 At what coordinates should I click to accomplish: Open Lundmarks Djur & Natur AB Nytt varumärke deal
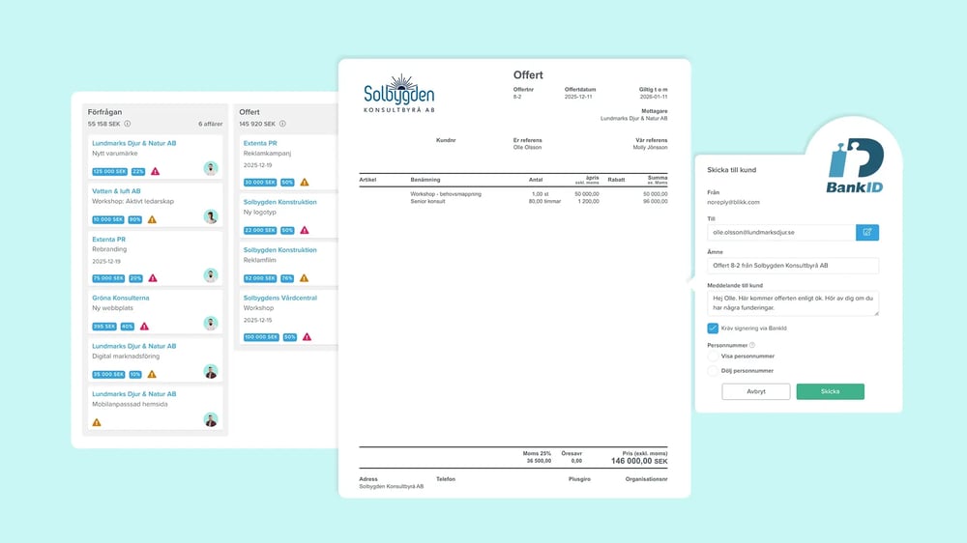click(x=133, y=143)
